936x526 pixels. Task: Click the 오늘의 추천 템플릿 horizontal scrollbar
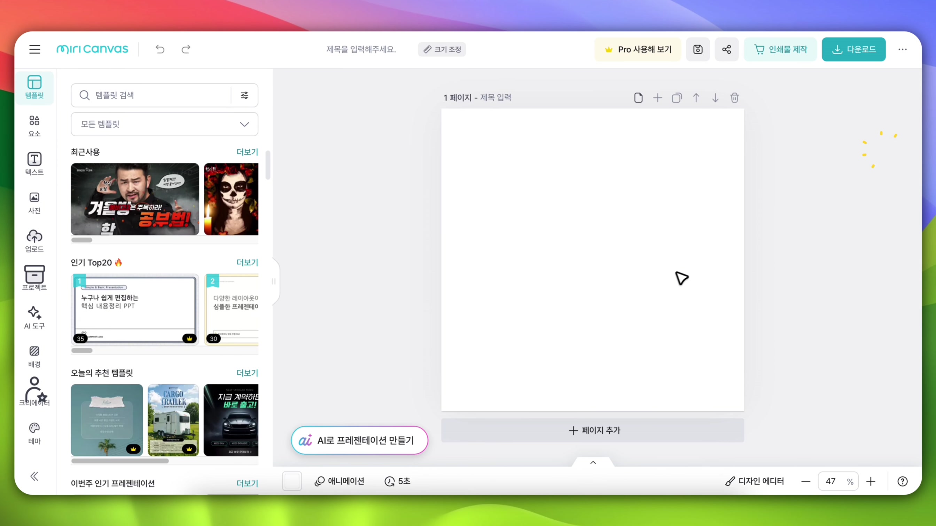(120, 461)
